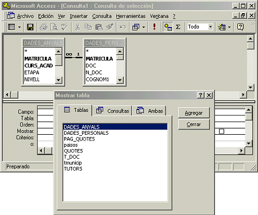Toggle the Mostrar checkbox in the grid
This screenshot has width=258, height=215.
coord(221,131)
